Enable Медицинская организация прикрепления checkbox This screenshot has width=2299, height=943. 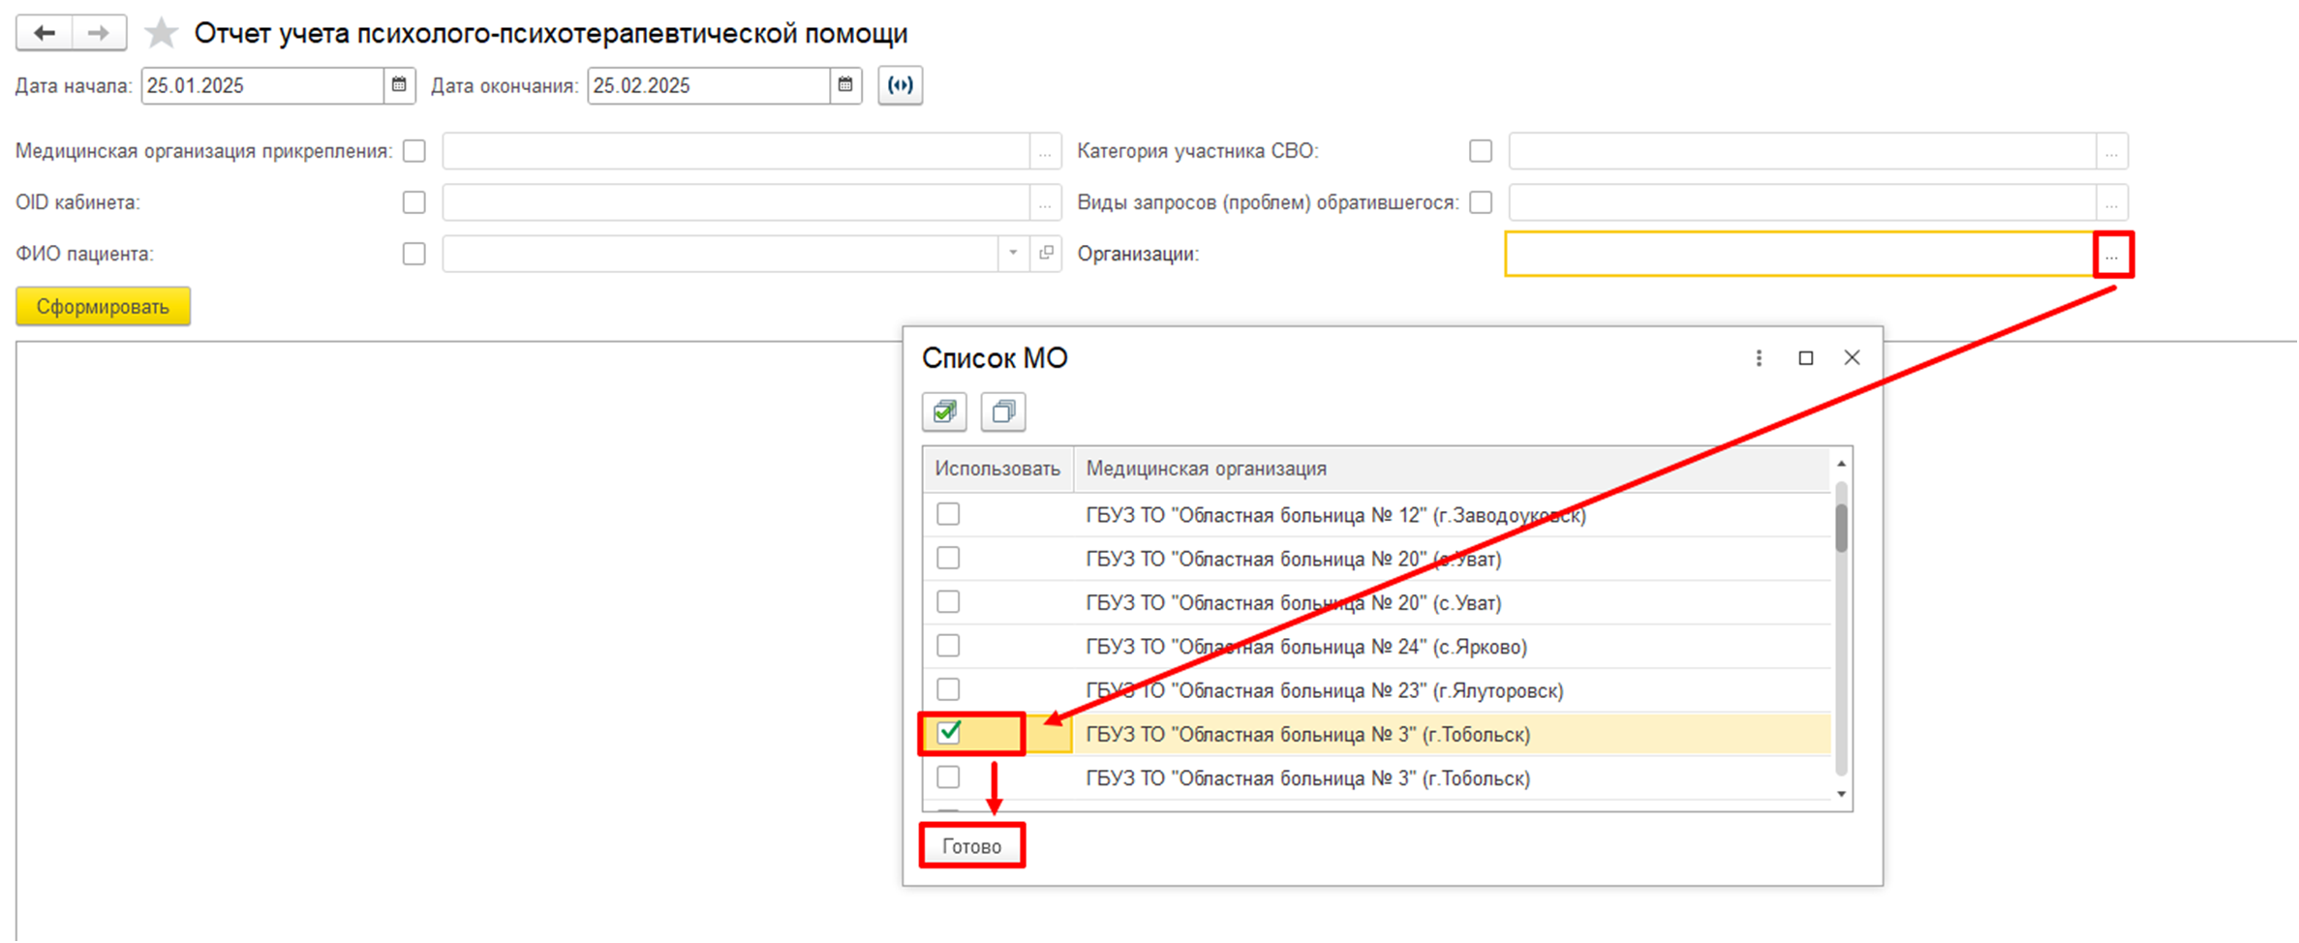[x=414, y=151]
